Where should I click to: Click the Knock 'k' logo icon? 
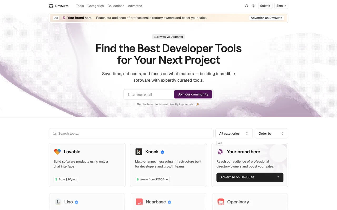[139, 152]
